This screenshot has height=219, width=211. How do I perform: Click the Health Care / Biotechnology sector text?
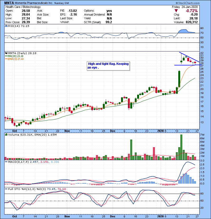point(23,7)
